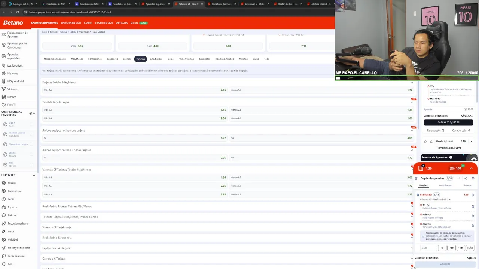Image resolution: width=479 pixels, height=269 pixels.
Task: Open Apuestas especiales sidebar icon
Action: coord(3,56)
